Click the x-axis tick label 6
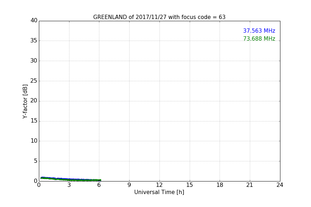The image size is (311, 207). (x=99, y=185)
